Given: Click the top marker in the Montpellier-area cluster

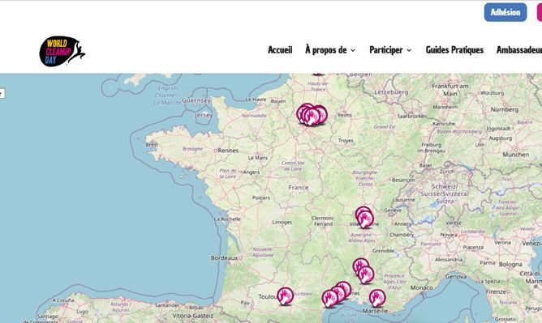Looking at the screenshot, I should [x=343, y=289].
